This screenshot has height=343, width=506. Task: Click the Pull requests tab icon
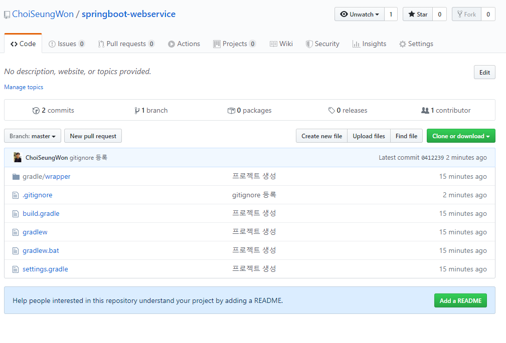point(101,44)
